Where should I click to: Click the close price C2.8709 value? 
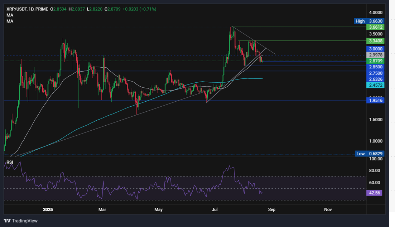(112, 9)
